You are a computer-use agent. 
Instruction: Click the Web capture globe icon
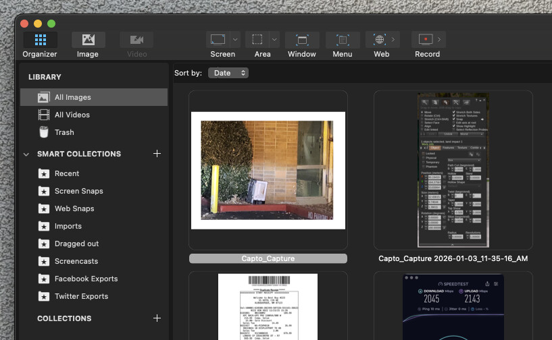point(380,40)
